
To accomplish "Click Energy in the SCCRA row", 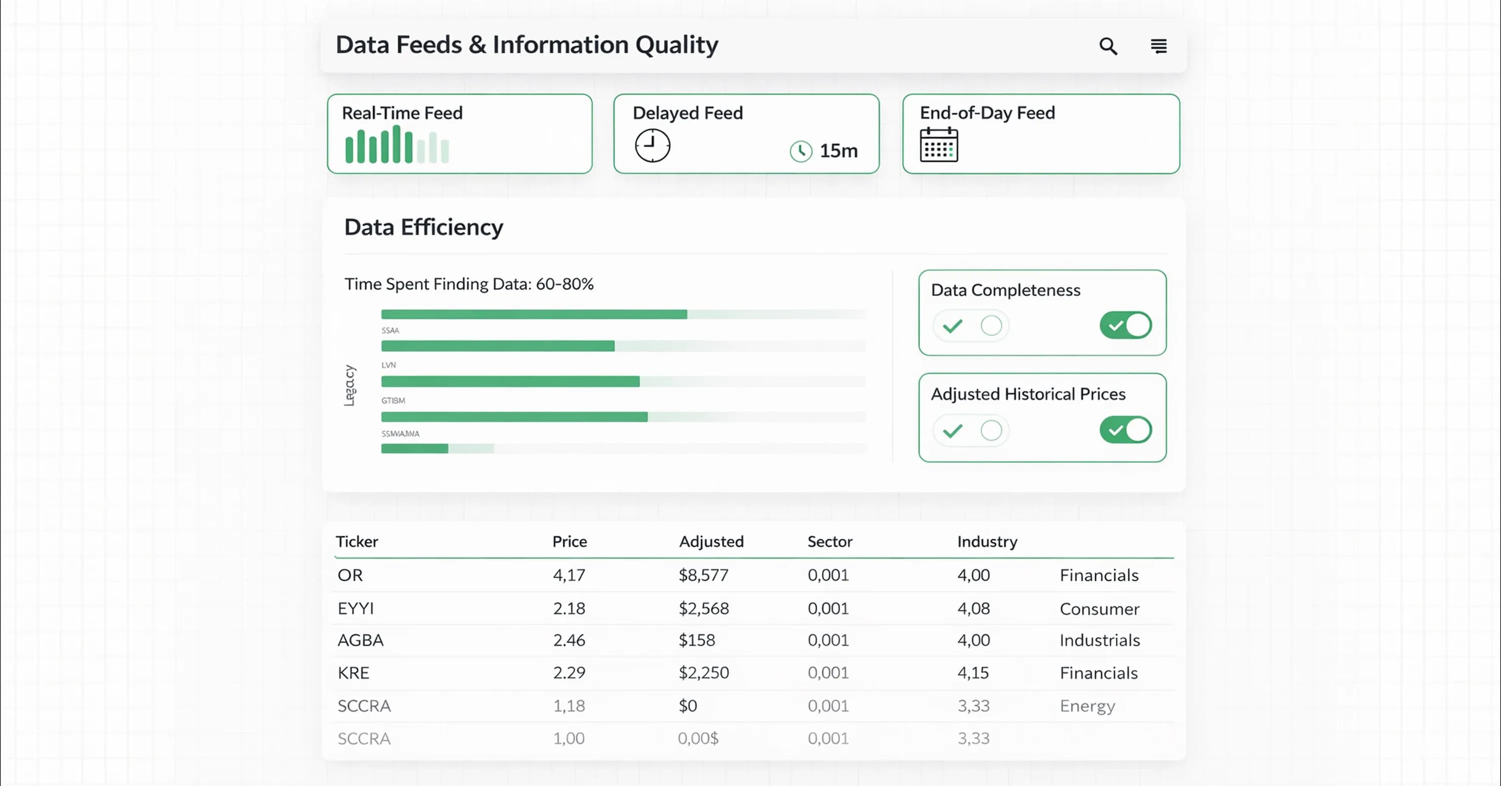I will [x=1087, y=707].
